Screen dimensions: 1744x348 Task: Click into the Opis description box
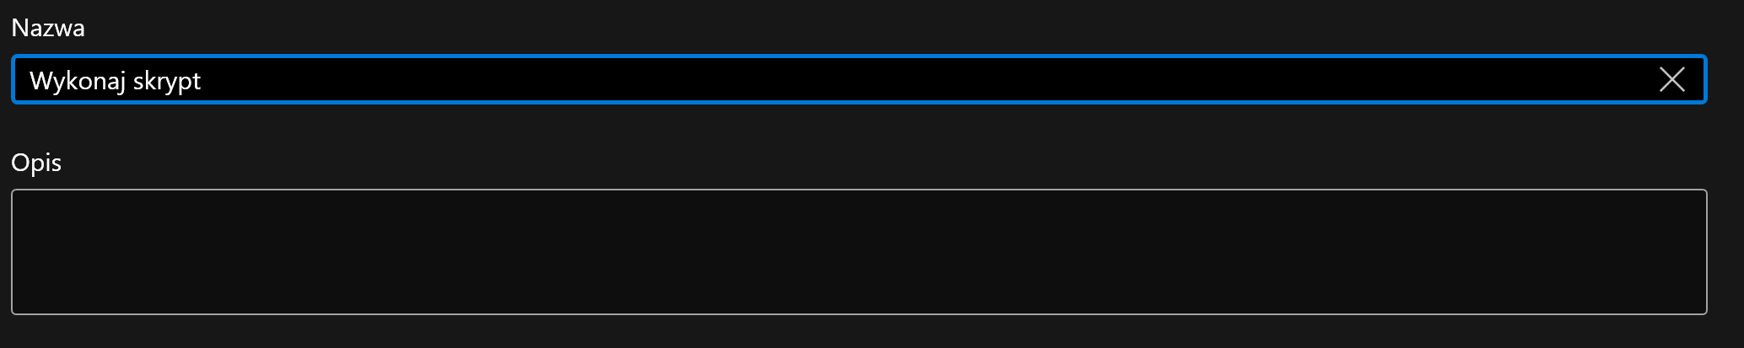click(859, 252)
